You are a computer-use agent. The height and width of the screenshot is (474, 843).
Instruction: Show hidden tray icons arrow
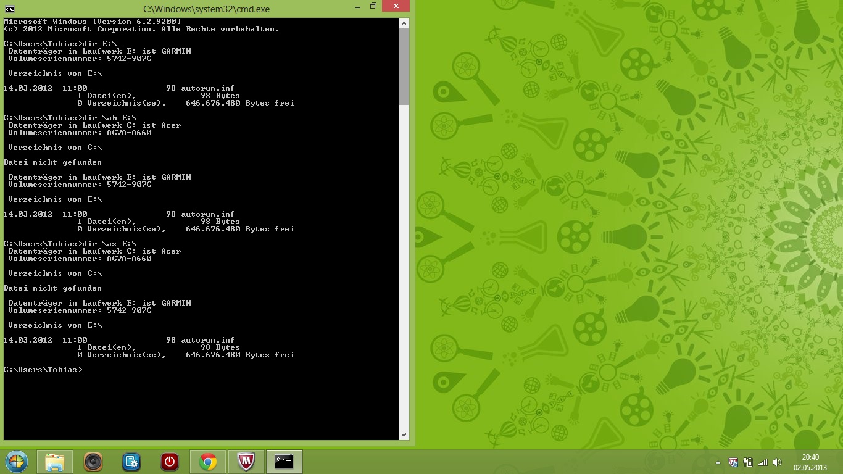coord(718,462)
